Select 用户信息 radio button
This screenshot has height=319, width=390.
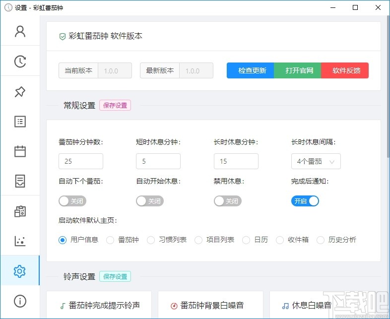63,240
